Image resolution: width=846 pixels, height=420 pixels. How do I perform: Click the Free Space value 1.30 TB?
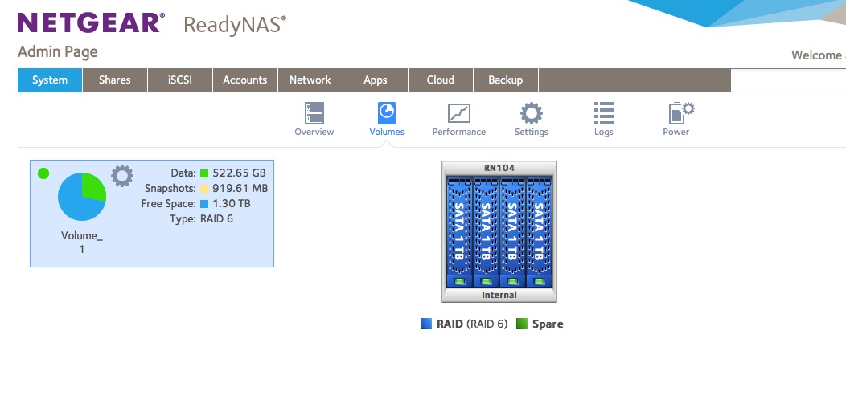(x=232, y=203)
